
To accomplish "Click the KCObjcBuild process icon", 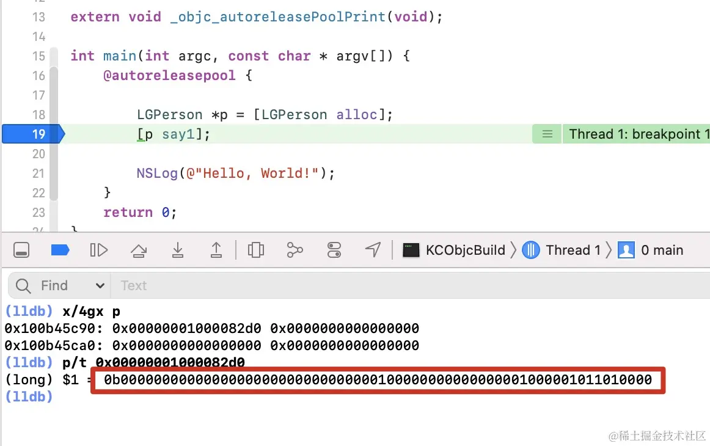I will click(x=411, y=250).
